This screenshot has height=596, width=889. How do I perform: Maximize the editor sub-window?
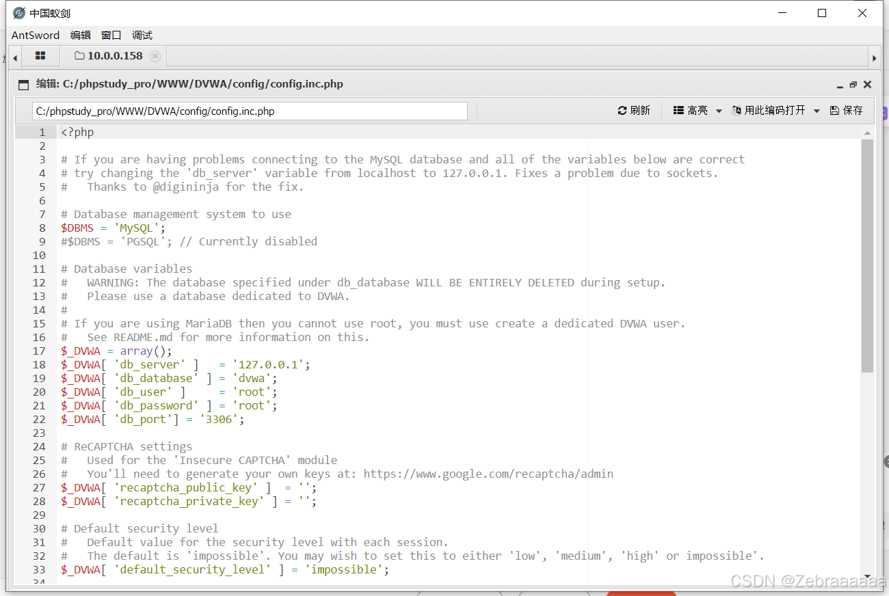[x=853, y=85]
